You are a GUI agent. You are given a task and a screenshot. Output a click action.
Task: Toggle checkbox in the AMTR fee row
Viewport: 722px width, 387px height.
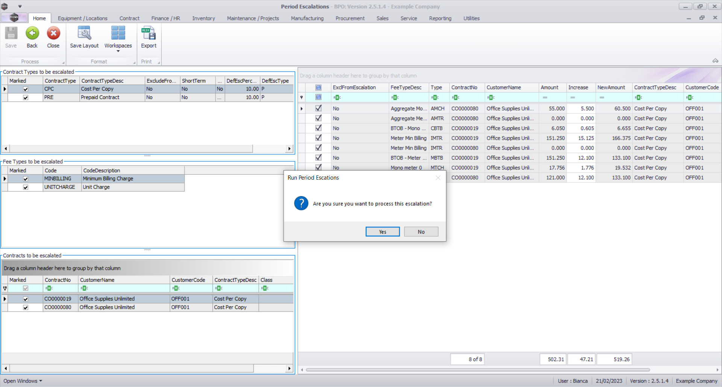click(x=319, y=118)
